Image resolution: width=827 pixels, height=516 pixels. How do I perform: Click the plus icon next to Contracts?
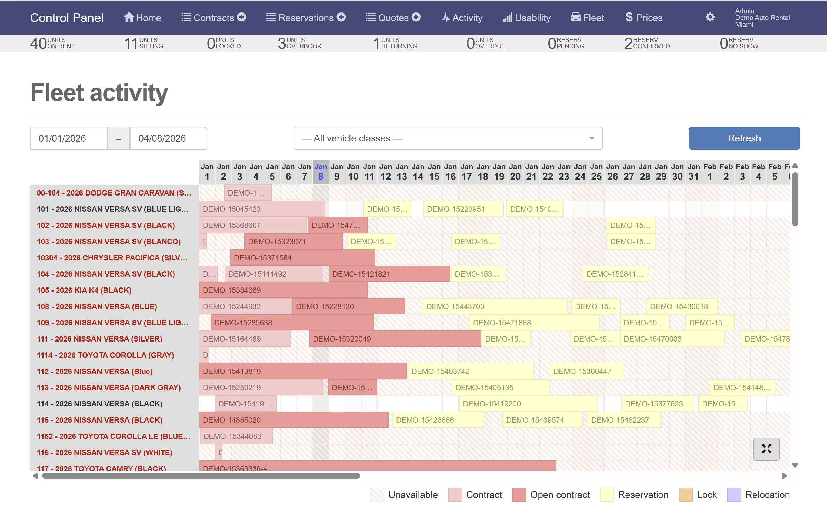coord(241,17)
